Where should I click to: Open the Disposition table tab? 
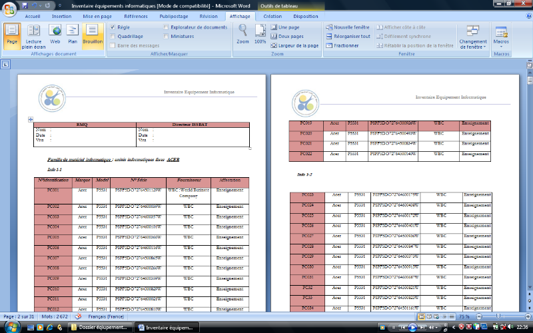pyautogui.click(x=306, y=16)
